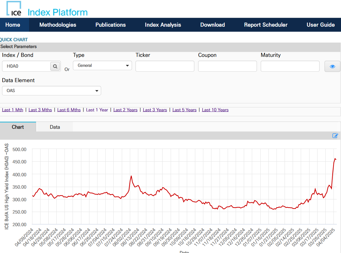Select the Last 10 Years range
Viewport: 341px width, 253px height.
tap(215, 110)
